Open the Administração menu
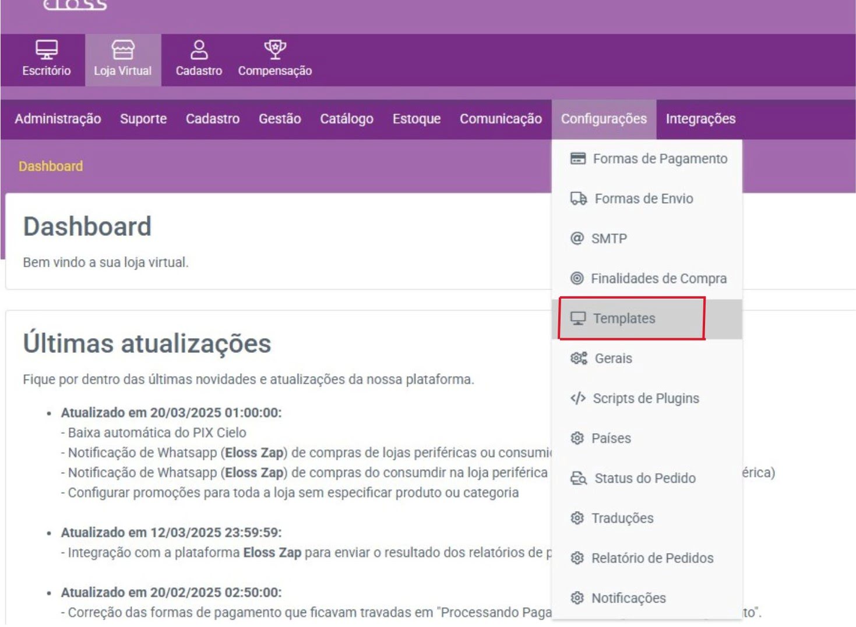This screenshot has height=627, width=856. click(58, 119)
